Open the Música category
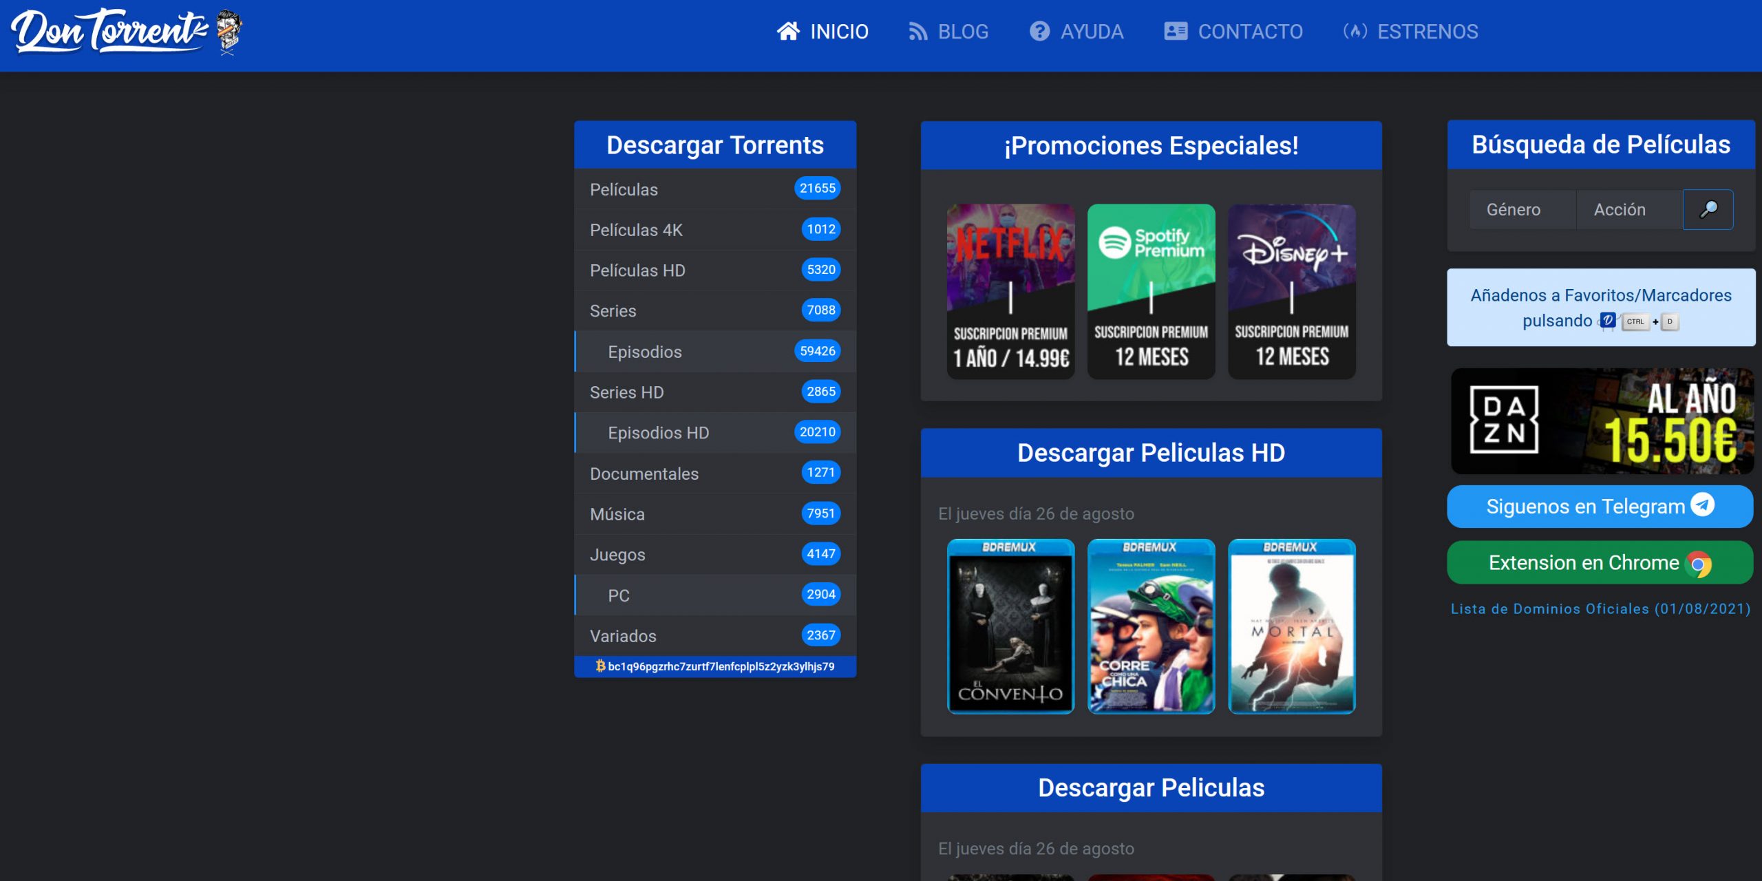1762x881 pixels. 715,514
